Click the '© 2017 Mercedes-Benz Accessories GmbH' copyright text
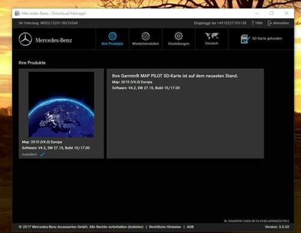 click(x=81, y=227)
